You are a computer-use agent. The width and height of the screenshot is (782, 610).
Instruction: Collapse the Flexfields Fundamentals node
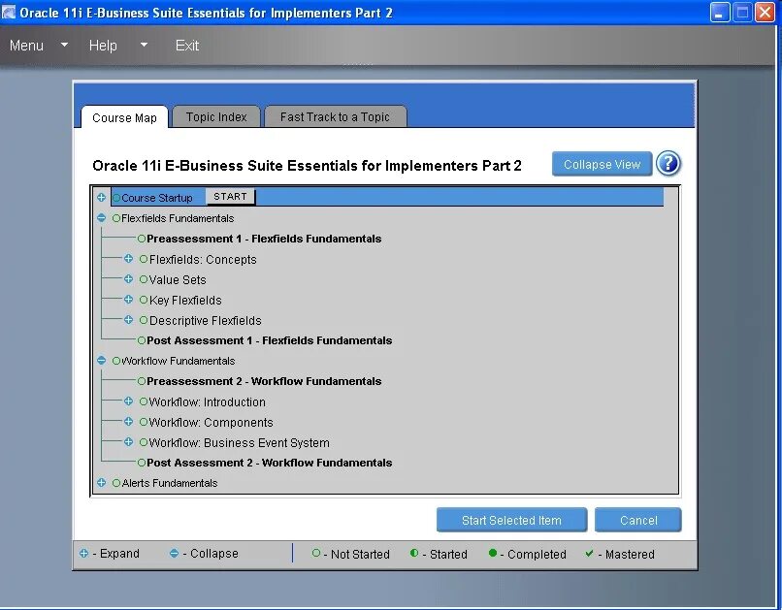point(102,218)
